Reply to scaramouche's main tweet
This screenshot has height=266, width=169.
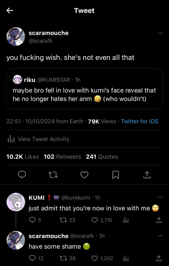[22, 175]
